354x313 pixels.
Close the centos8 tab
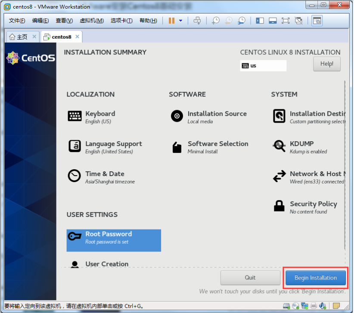(78, 37)
